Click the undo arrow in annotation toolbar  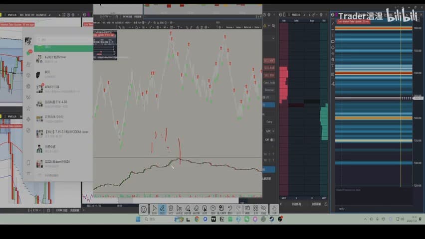click(x=230, y=209)
